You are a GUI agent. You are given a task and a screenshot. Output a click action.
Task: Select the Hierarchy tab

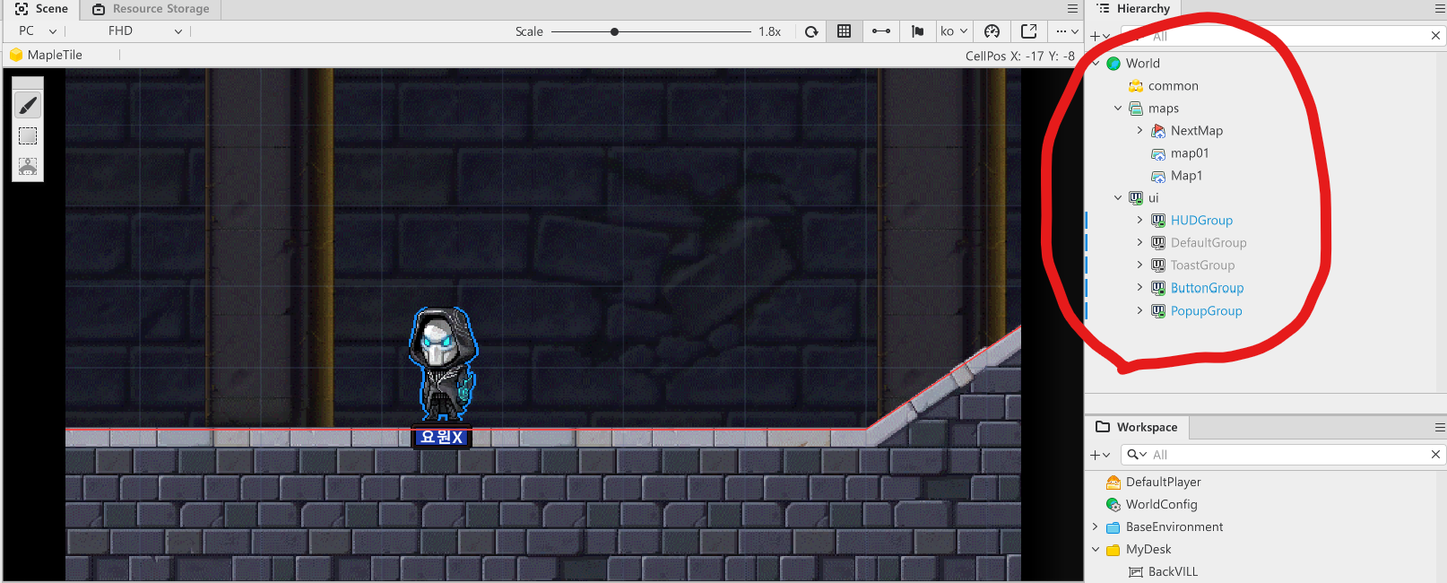click(x=1134, y=9)
